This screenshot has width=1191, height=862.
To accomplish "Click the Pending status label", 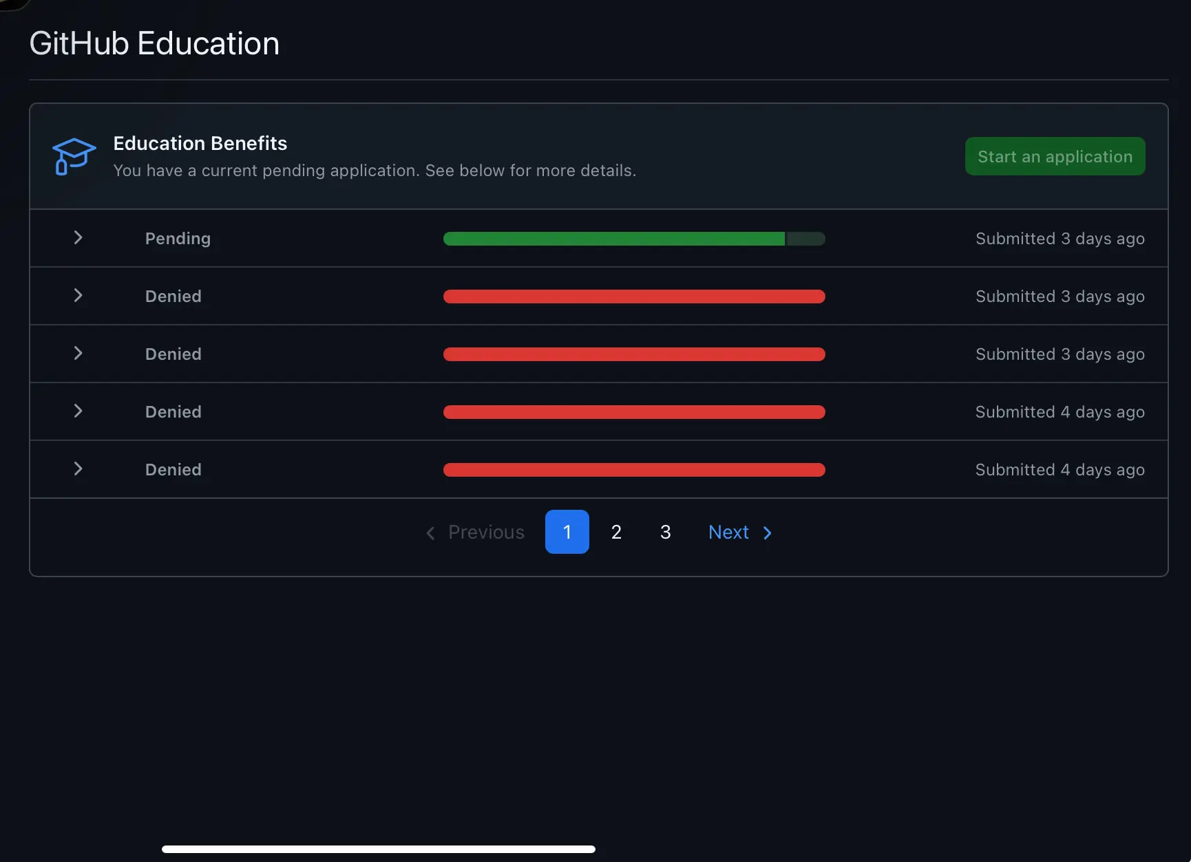I will pyautogui.click(x=178, y=239).
